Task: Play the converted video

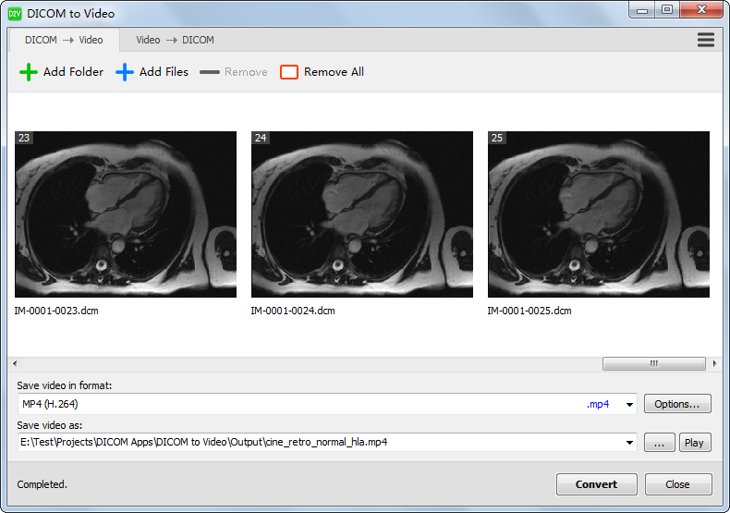Action: click(694, 443)
